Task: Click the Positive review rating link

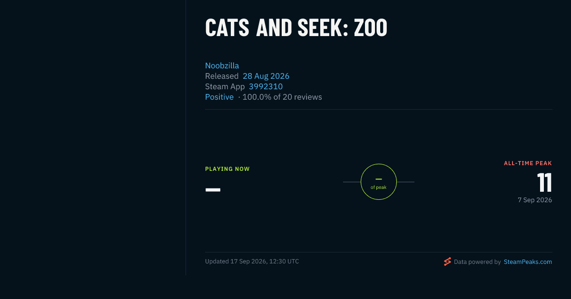Action: click(219, 97)
